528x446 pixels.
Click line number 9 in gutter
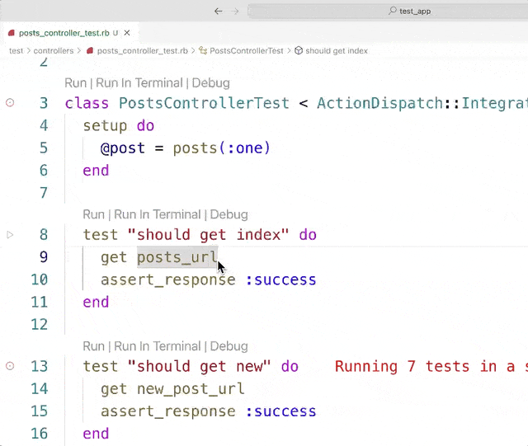pos(44,257)
